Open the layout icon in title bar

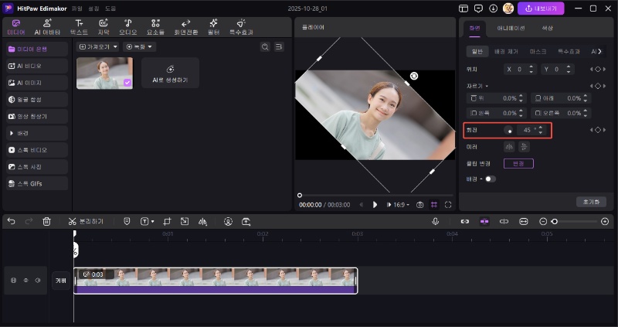(x=463, y=9)
